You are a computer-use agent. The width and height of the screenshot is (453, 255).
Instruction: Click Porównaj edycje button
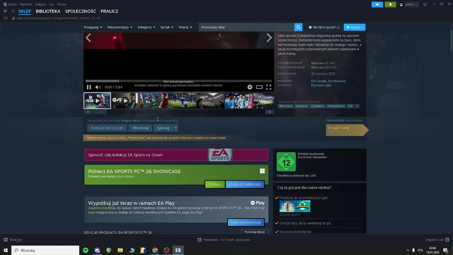254,232
